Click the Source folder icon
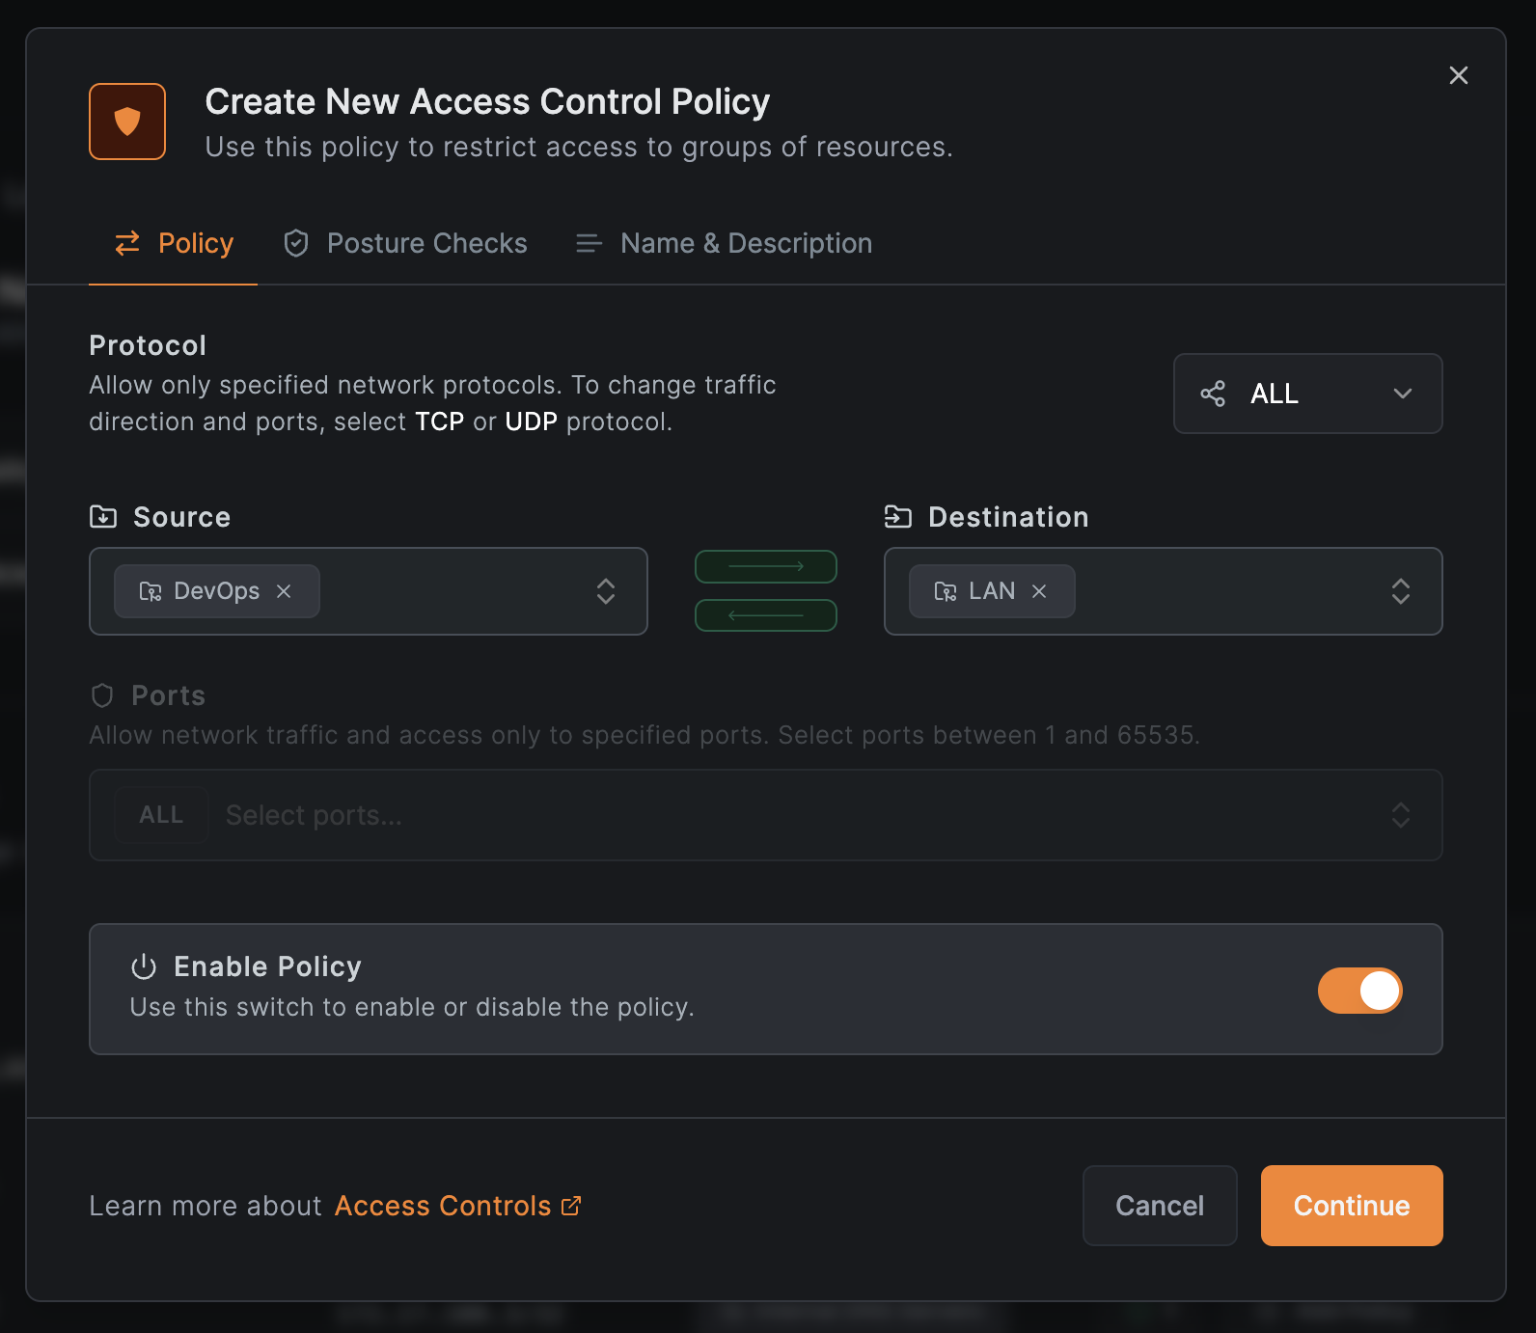1536x1333 pixels. pos(103,517)
